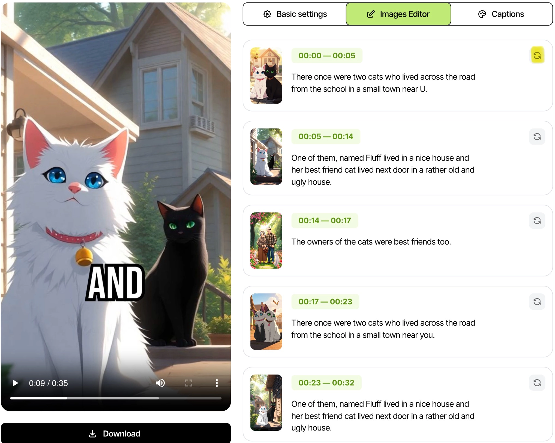Seek on the video progress bar
The image size is (555, 443).
pos(116,398)
